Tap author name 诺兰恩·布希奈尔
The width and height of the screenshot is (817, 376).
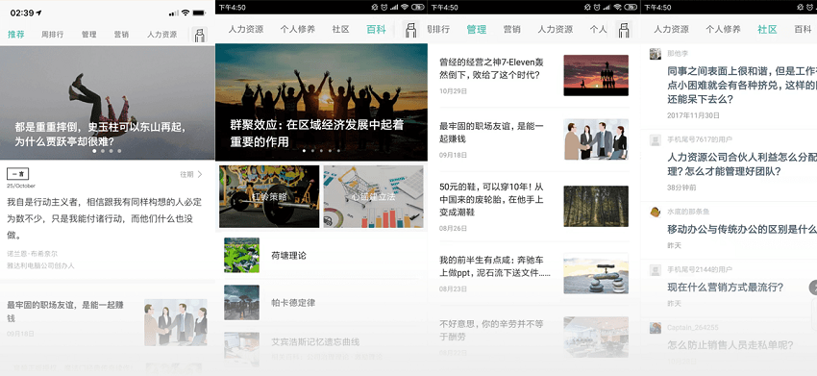(33, 254)
